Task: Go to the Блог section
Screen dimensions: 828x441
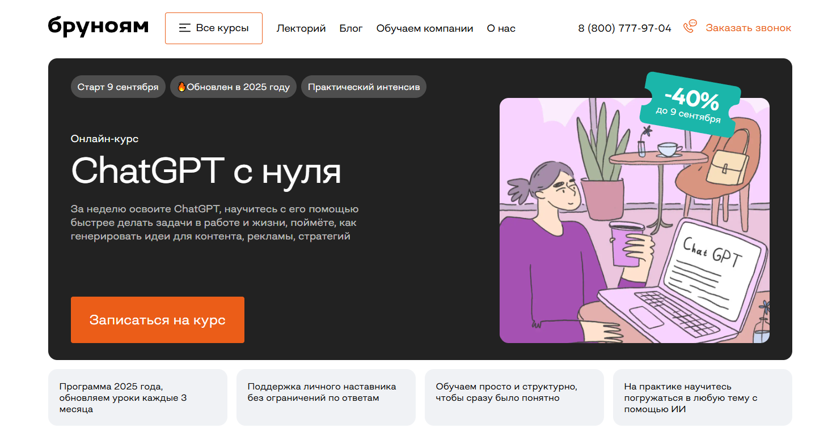Action: [x=351, y=28]
